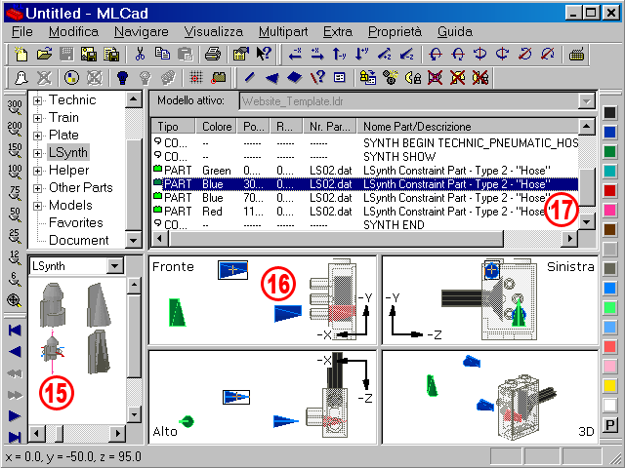Move part along positive Y axis

click(362, 54)
